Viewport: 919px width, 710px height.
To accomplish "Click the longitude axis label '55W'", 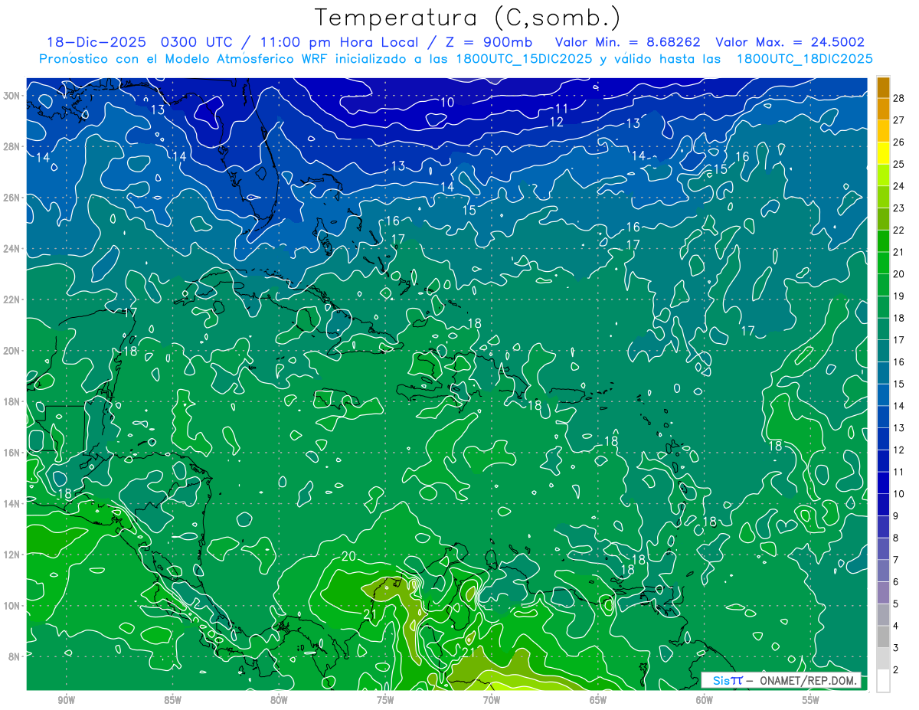I will click(810, 700).
